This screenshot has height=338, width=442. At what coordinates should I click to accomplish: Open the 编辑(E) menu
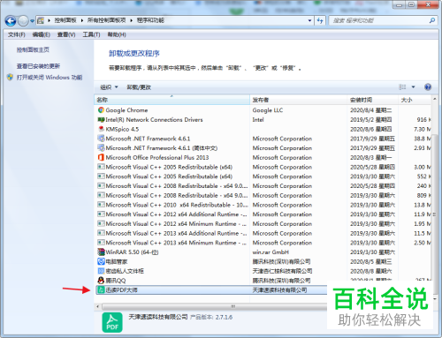(42, 34)
